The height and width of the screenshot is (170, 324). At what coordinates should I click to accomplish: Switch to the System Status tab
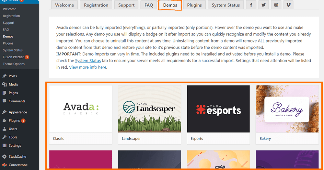coord(226,5)
